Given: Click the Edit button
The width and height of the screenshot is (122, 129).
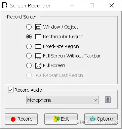Looking at the screenshot, I should [x=61, y=119].
